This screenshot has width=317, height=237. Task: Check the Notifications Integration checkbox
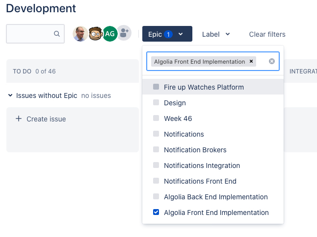(156, 165)
